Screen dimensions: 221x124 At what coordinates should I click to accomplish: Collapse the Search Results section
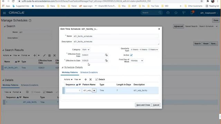pyautogui.click(x=3, y=50)
